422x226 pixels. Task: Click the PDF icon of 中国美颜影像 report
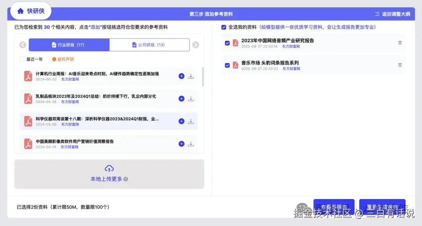pyautogui.click(x=27, y=144)
